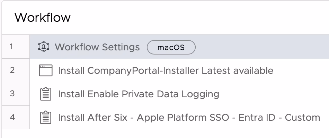Viewport: 329px width, 138px height.
Task: Click step number 2 cell
Action: (16, 70)
